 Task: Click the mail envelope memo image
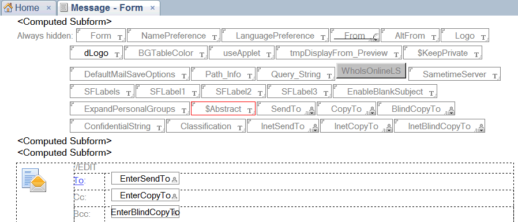(34, 180)
